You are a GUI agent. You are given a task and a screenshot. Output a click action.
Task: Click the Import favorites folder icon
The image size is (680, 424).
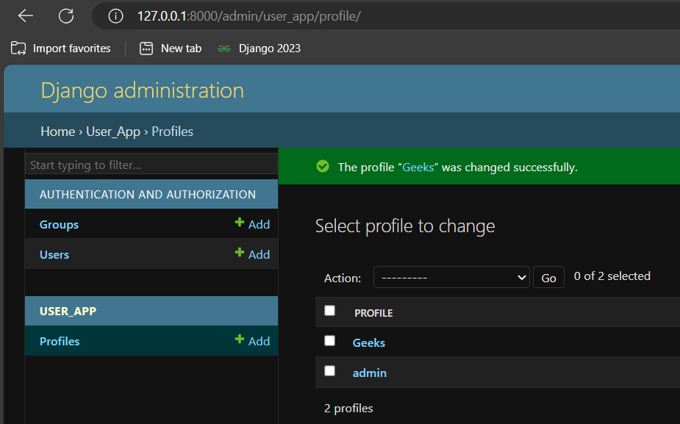[18, 48]
